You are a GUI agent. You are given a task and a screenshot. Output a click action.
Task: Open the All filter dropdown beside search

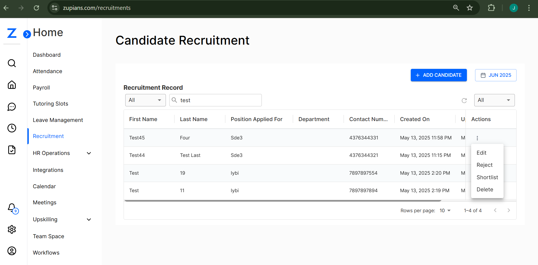coord(145,100)
